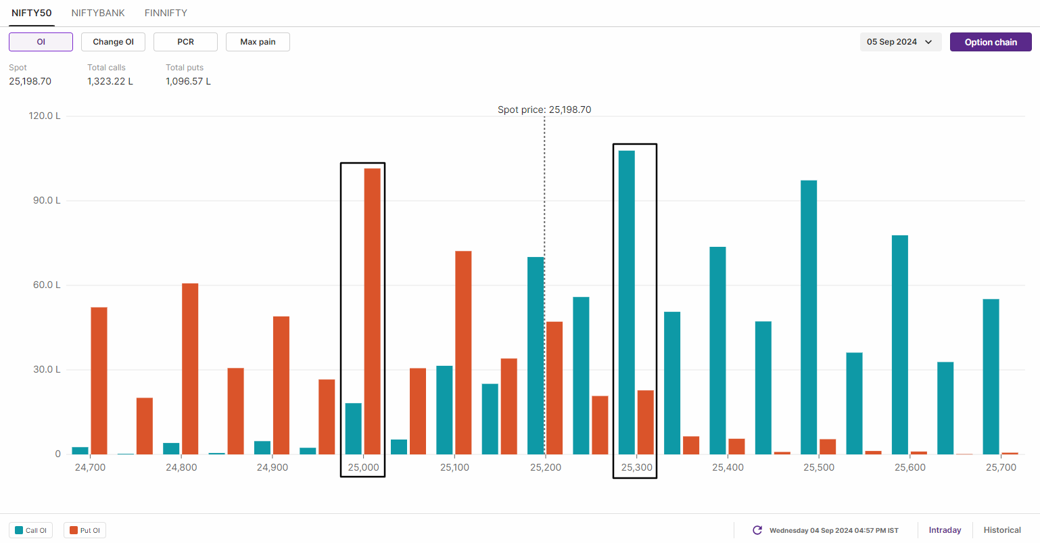Click the 90.0 L y-axis label
The height and width of the screenshot is (543, 1040).
(x=47, y=200)
